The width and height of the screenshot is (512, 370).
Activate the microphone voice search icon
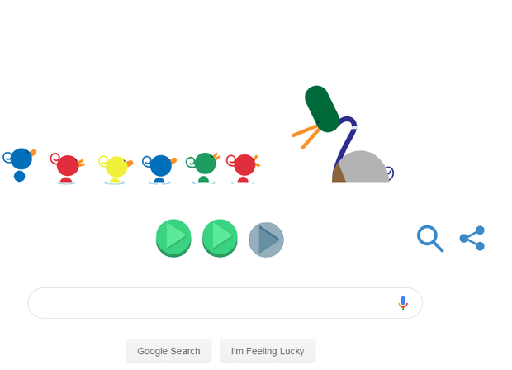pyautogui.click(x=403, y=303)
